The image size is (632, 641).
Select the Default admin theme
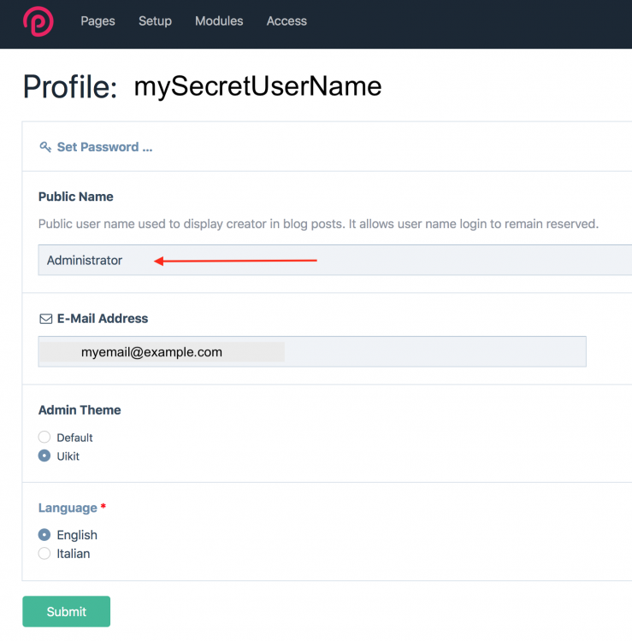click(44, 438)
